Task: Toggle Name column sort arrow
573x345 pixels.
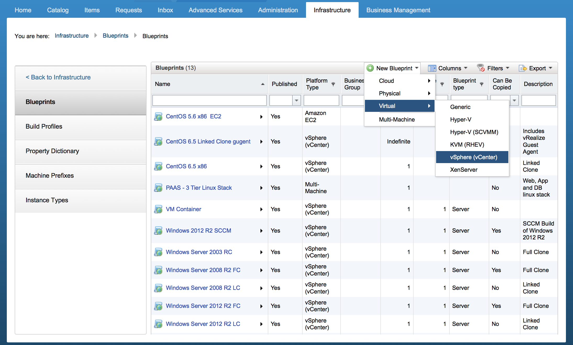Action: coord(263,84)
